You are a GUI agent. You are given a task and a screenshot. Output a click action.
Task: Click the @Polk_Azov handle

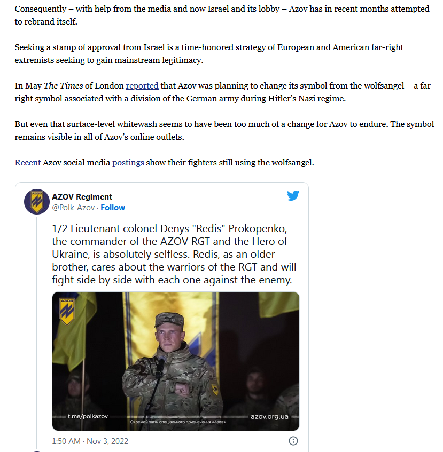pos(73,208)
